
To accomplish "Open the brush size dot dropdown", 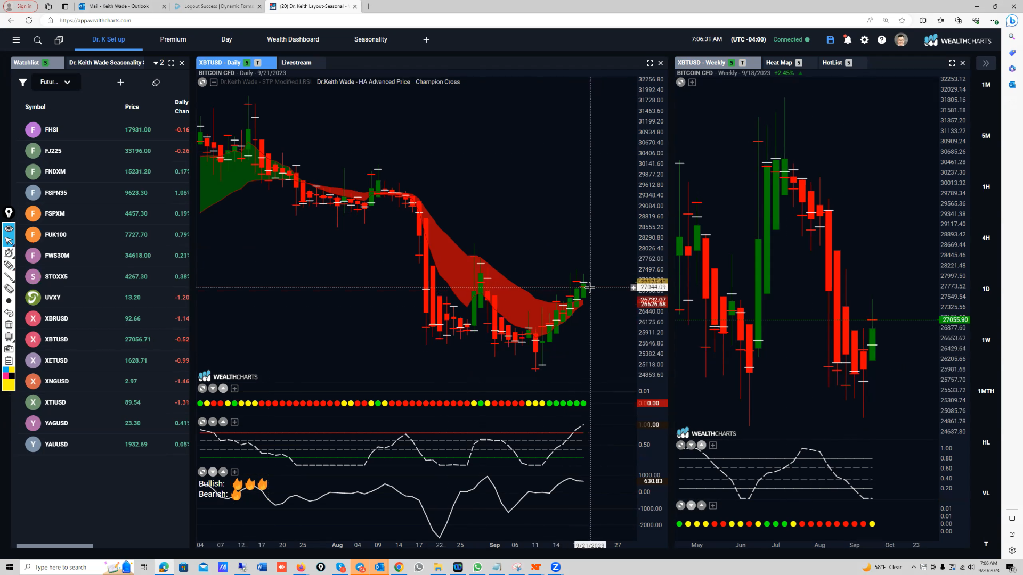I will 9,301.
